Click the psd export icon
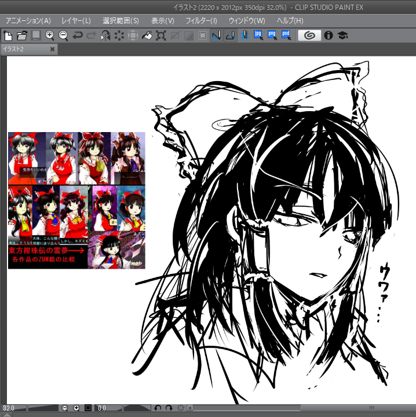This screenshot has height=417, width=416. tap(286, 35)
